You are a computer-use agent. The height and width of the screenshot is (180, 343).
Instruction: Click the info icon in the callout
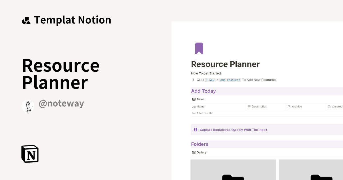pyautogui.click(x=196, y=129)
